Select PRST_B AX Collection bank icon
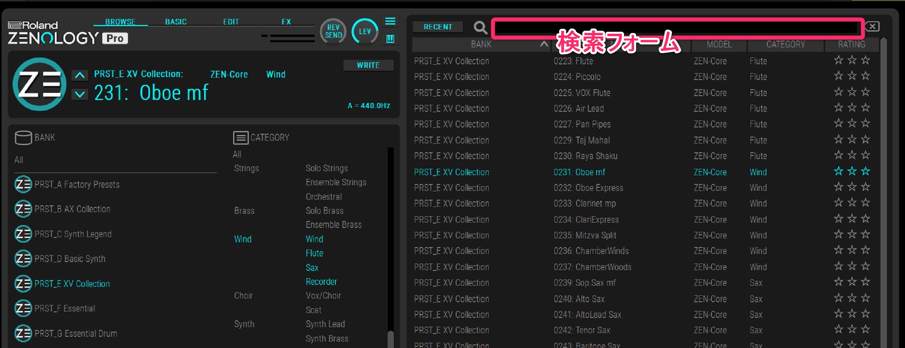 [23, 209]
